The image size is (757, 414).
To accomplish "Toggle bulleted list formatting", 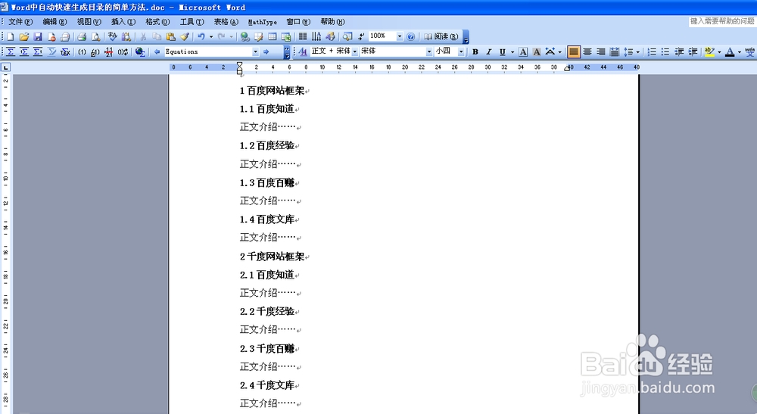I will 665,51.
